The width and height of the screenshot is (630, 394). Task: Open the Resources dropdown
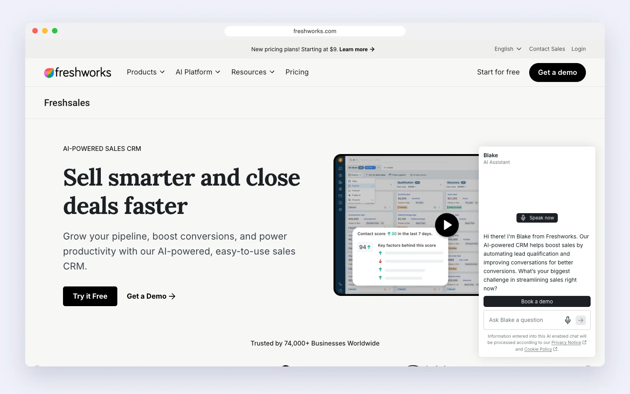(x=253, y=72)
